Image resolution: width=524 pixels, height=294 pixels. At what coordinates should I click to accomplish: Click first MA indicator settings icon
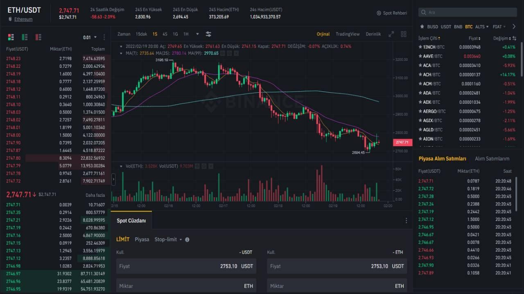tap(223, 53)
